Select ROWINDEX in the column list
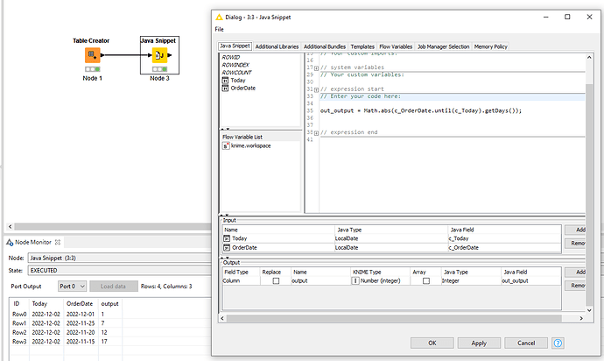 pyautogui.click(x=235, y=65)
